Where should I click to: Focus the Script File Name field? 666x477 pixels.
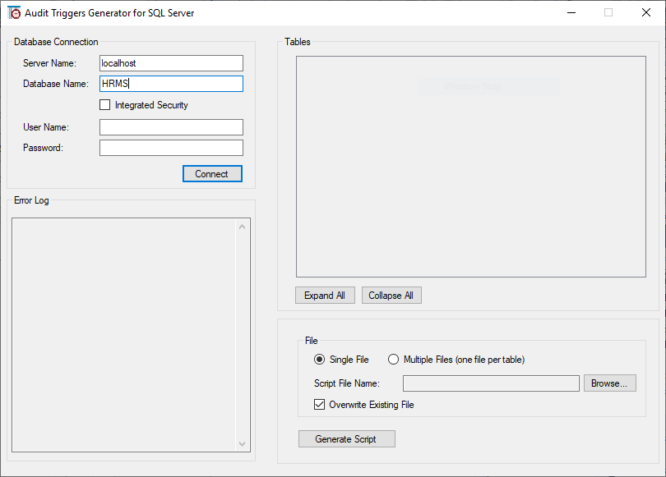491,383
